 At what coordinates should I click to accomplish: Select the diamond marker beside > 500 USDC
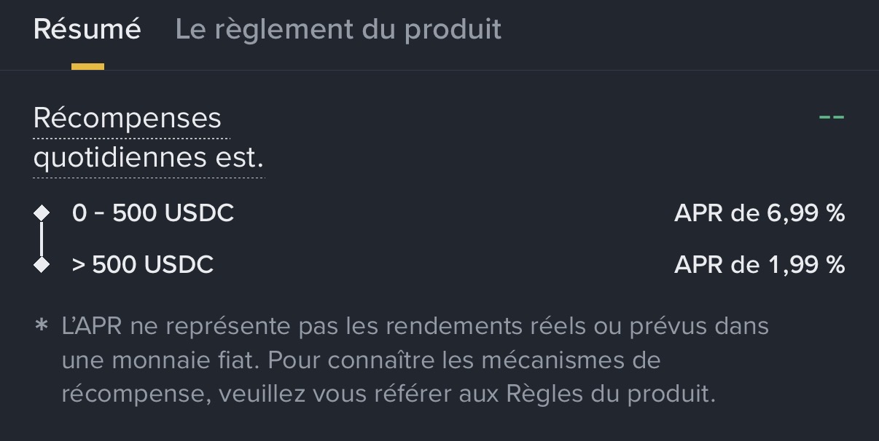[x=42, y=264]
